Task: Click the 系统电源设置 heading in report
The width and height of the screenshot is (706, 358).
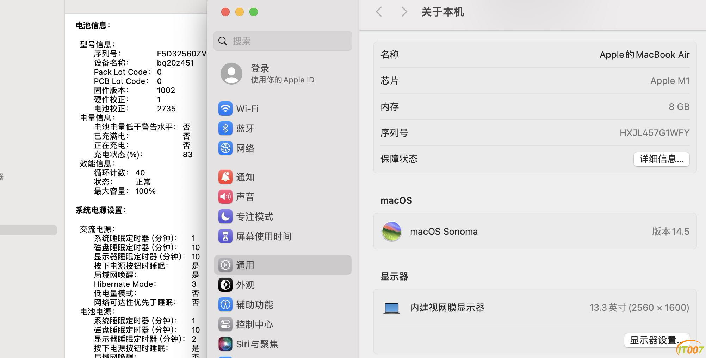Action: coord(101,210)
